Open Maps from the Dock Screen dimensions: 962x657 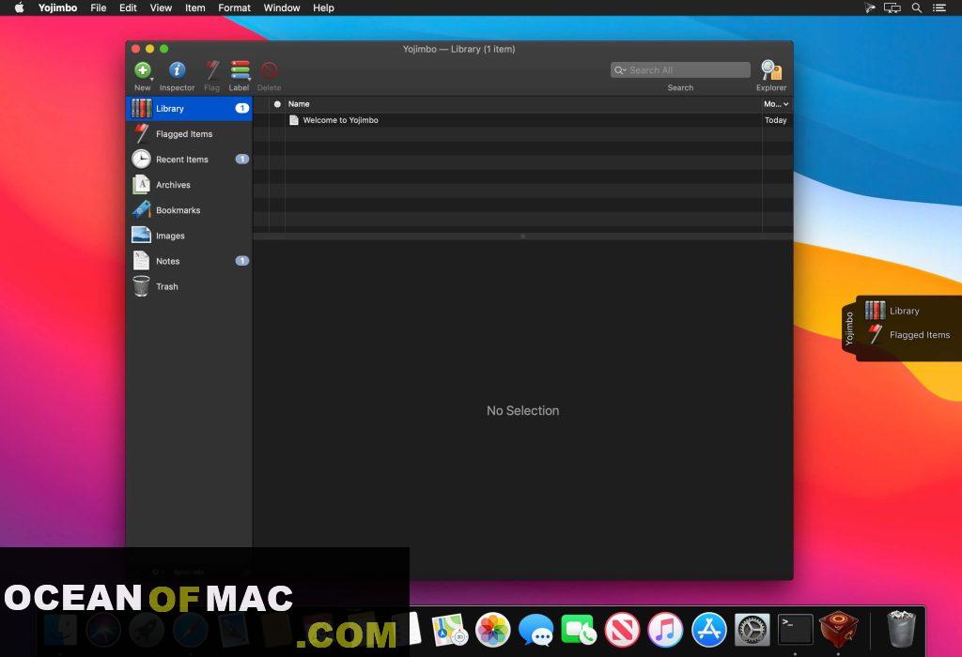(450, 630)
